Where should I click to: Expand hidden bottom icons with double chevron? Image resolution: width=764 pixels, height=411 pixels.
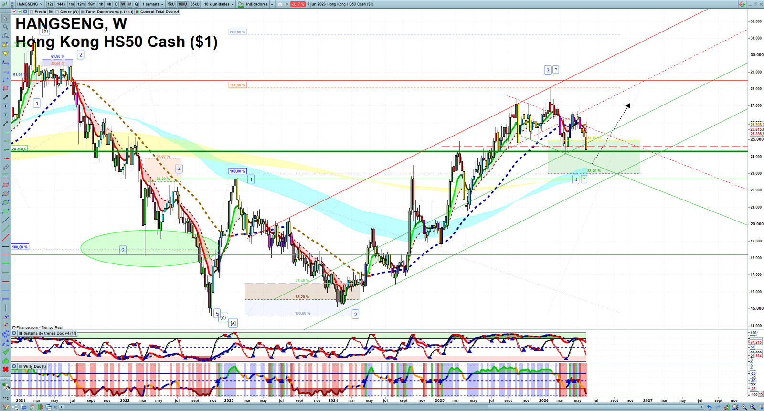click(55, 407)
